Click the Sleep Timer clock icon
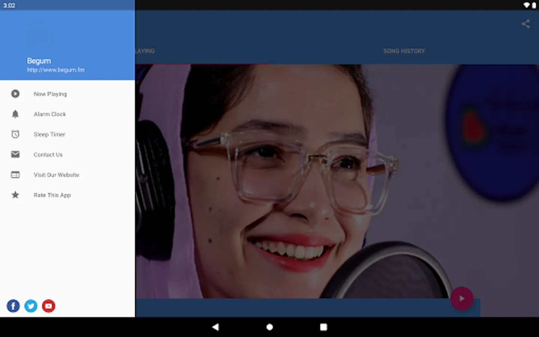This screenshot has width=539, height=337. 15,134
